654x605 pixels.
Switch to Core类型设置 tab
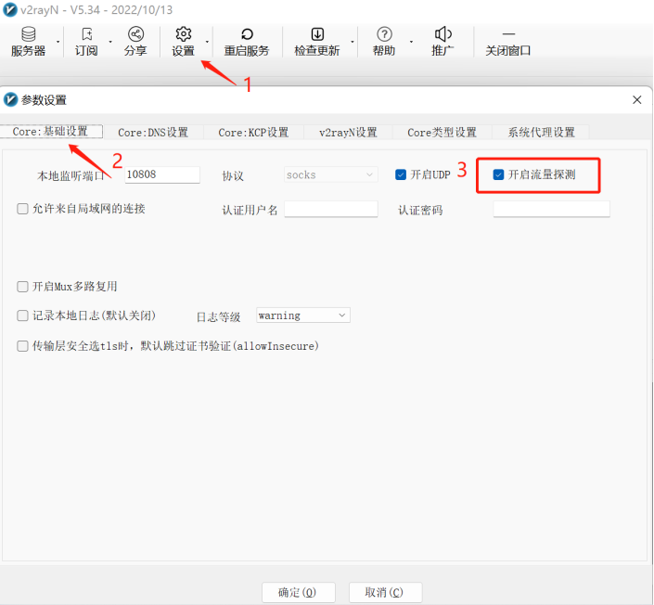(442, 133)
